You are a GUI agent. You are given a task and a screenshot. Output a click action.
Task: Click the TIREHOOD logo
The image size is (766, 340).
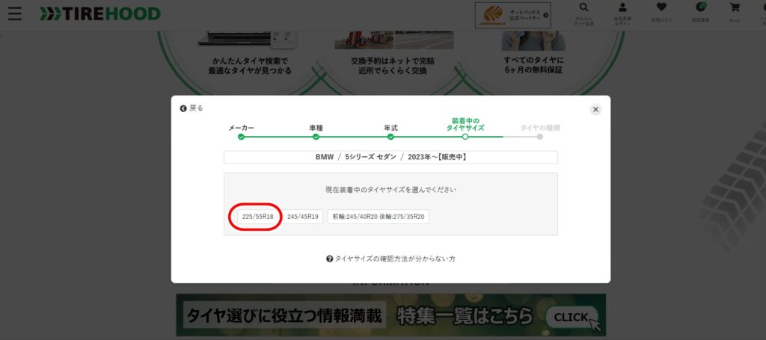click(99, 14)
